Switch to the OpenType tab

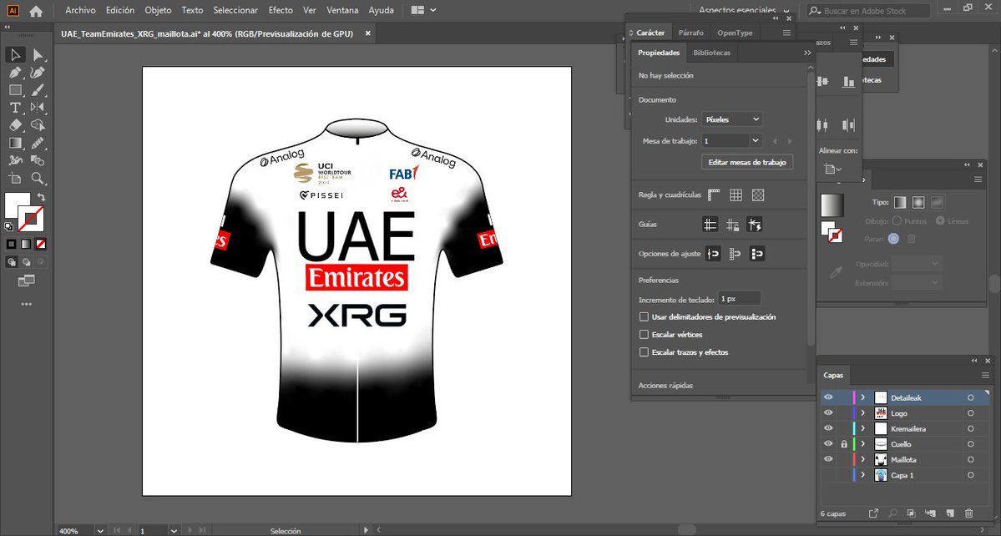coord(735,33)
